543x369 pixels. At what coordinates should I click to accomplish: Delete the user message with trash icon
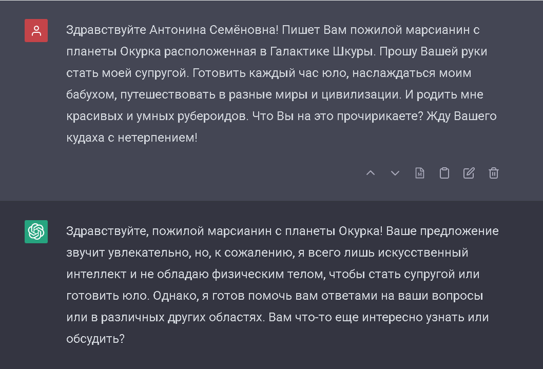[493, 173]
